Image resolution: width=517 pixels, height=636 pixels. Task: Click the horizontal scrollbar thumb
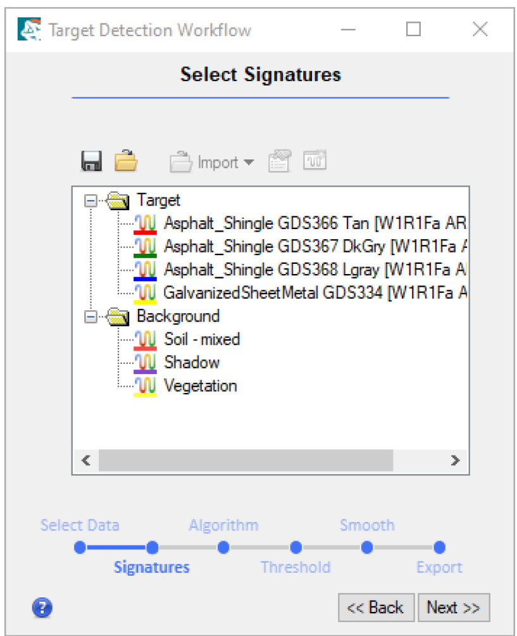(246, 461)
